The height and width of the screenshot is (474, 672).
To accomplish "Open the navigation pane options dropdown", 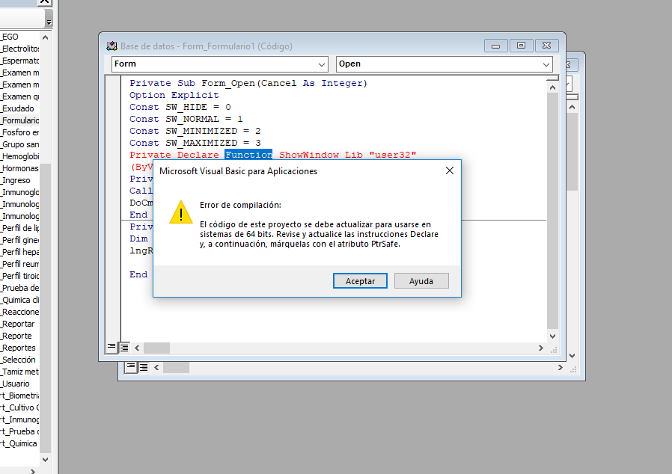I will pos(49,18).
